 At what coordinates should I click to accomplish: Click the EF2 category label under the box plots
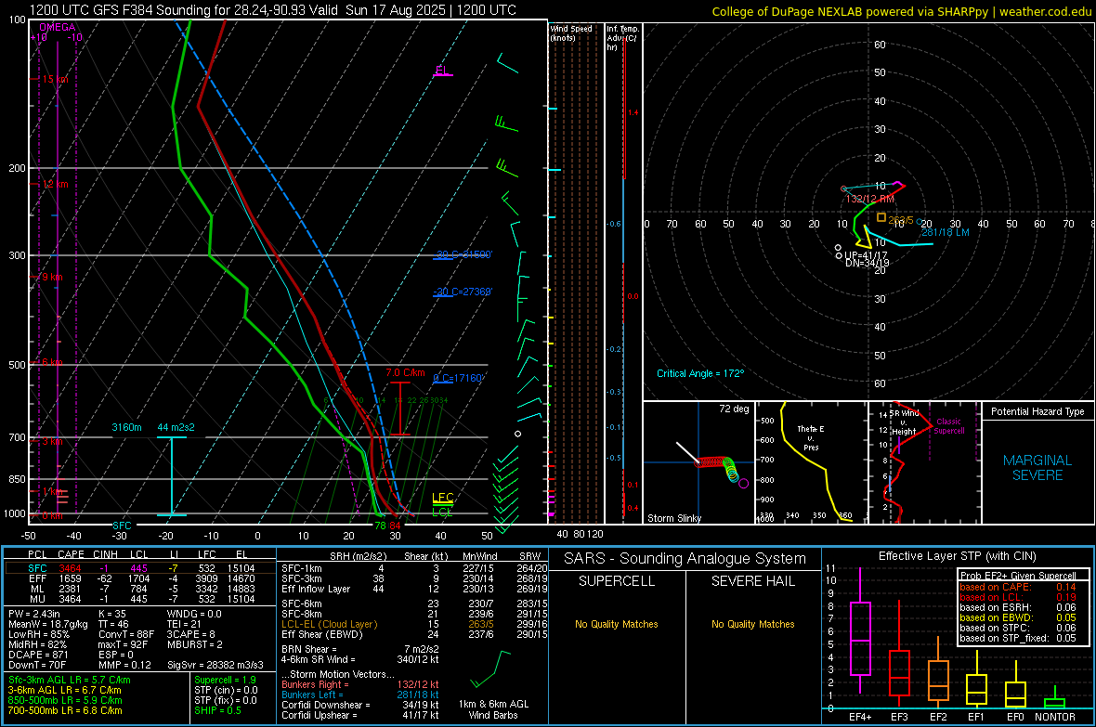coord(938,717)
